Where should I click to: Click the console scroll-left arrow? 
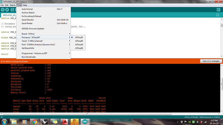point(1,114)
